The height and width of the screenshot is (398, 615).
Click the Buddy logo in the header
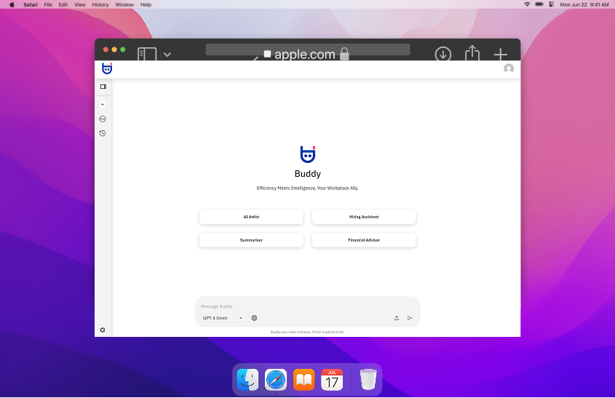(x=107, y=68)
